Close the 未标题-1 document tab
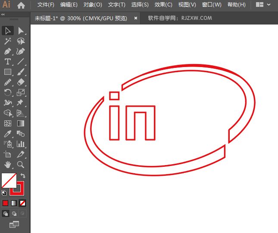278x233 pixels. pyautogui.click(x=136, y=18)
